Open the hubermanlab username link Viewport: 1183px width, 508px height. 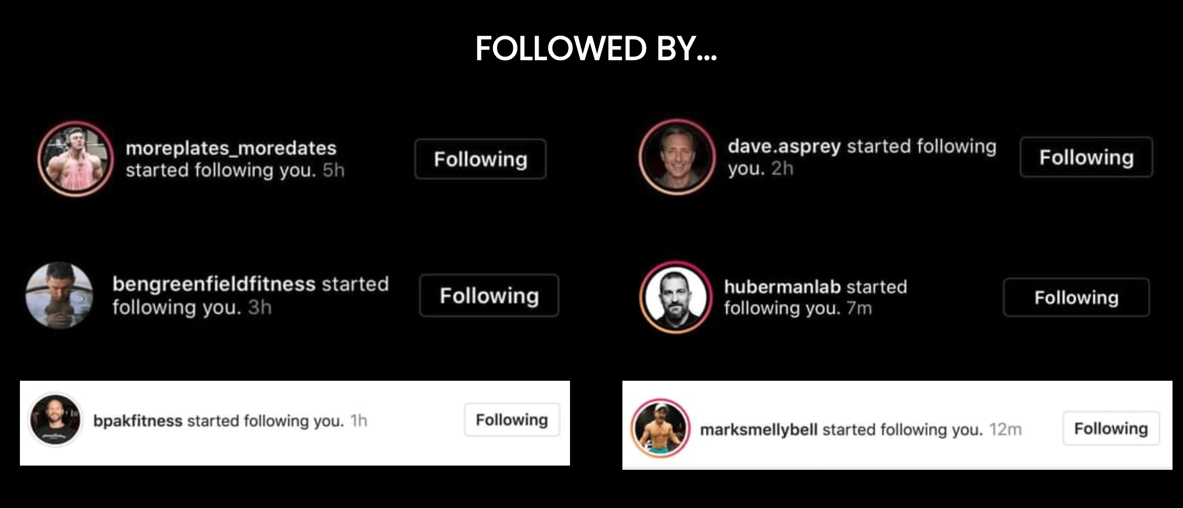point(782,286)
